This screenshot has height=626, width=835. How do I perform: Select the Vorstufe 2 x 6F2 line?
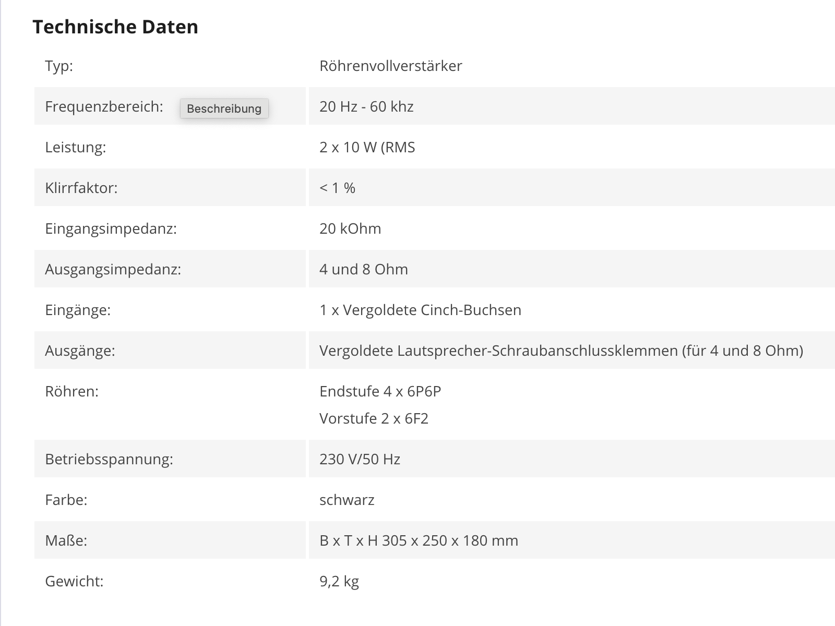coord(374,418)
